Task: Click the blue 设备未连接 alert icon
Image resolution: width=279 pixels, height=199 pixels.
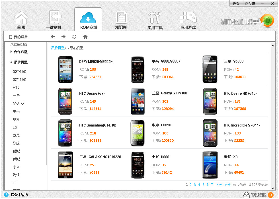Action: click(6, 195)
